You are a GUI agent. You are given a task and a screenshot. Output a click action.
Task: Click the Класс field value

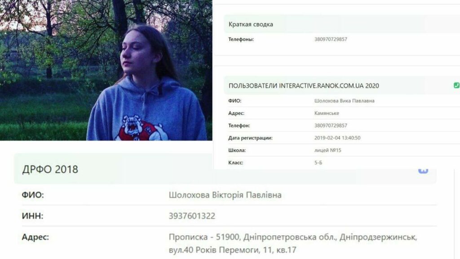[318, 162]
